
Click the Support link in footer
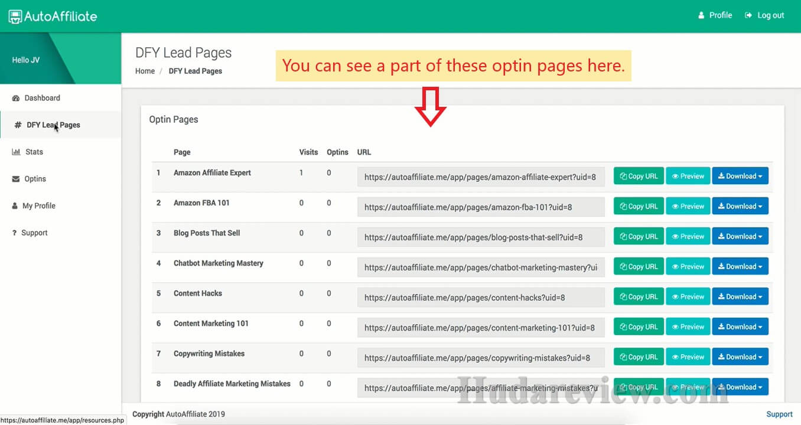click(779, 414)
